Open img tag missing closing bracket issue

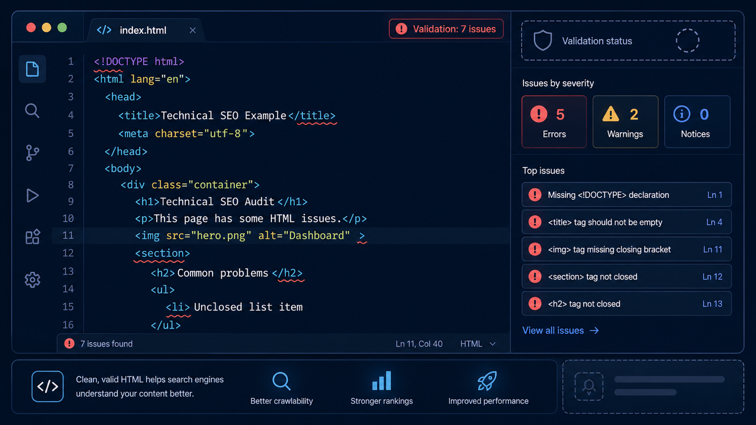pos(627,249)
